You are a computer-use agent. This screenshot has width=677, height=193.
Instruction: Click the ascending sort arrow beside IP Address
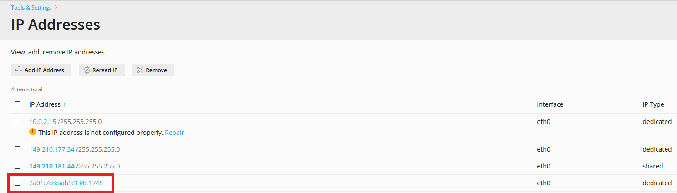64,105
